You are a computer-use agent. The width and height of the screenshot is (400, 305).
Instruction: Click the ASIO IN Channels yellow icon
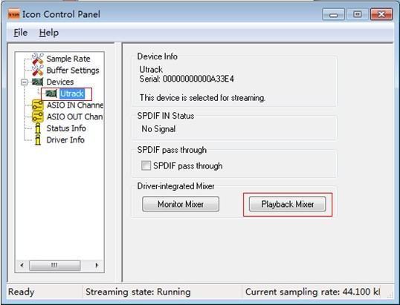[x=38, y=105]
